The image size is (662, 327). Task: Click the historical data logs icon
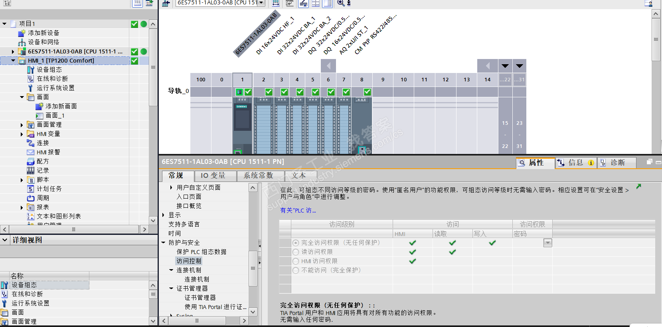(31, 171)
